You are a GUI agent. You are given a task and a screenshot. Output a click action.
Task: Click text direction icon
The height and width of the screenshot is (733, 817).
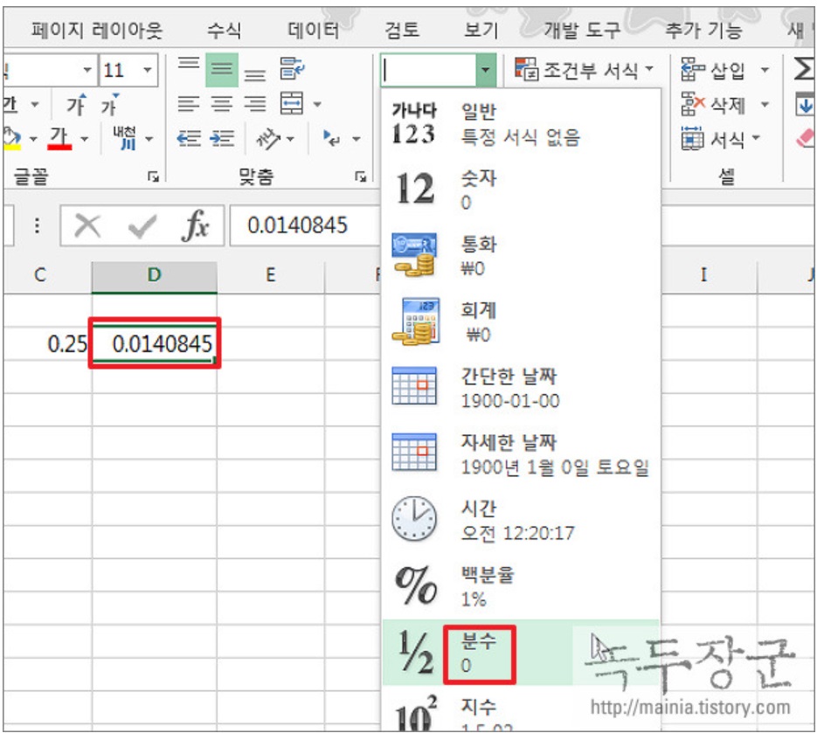[331, 139]
